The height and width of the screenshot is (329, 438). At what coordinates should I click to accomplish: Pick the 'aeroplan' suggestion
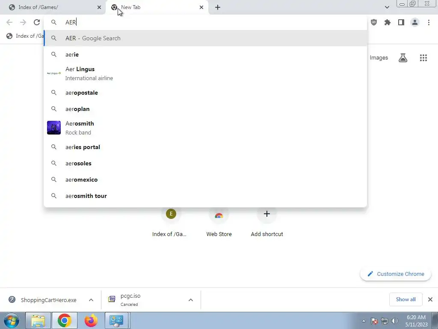205,109
